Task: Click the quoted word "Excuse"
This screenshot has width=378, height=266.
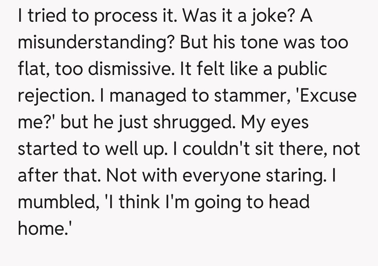Action: pos(323,95)
